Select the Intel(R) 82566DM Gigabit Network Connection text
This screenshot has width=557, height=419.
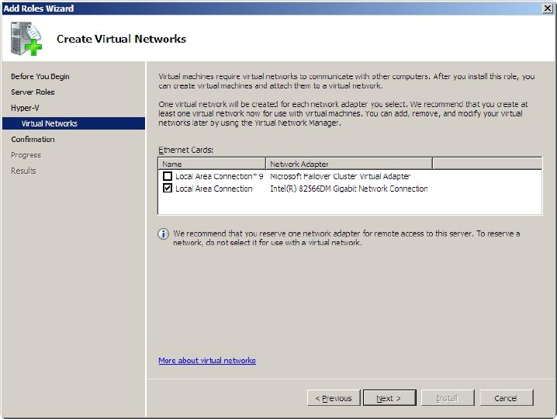click(x=349, y=189)
